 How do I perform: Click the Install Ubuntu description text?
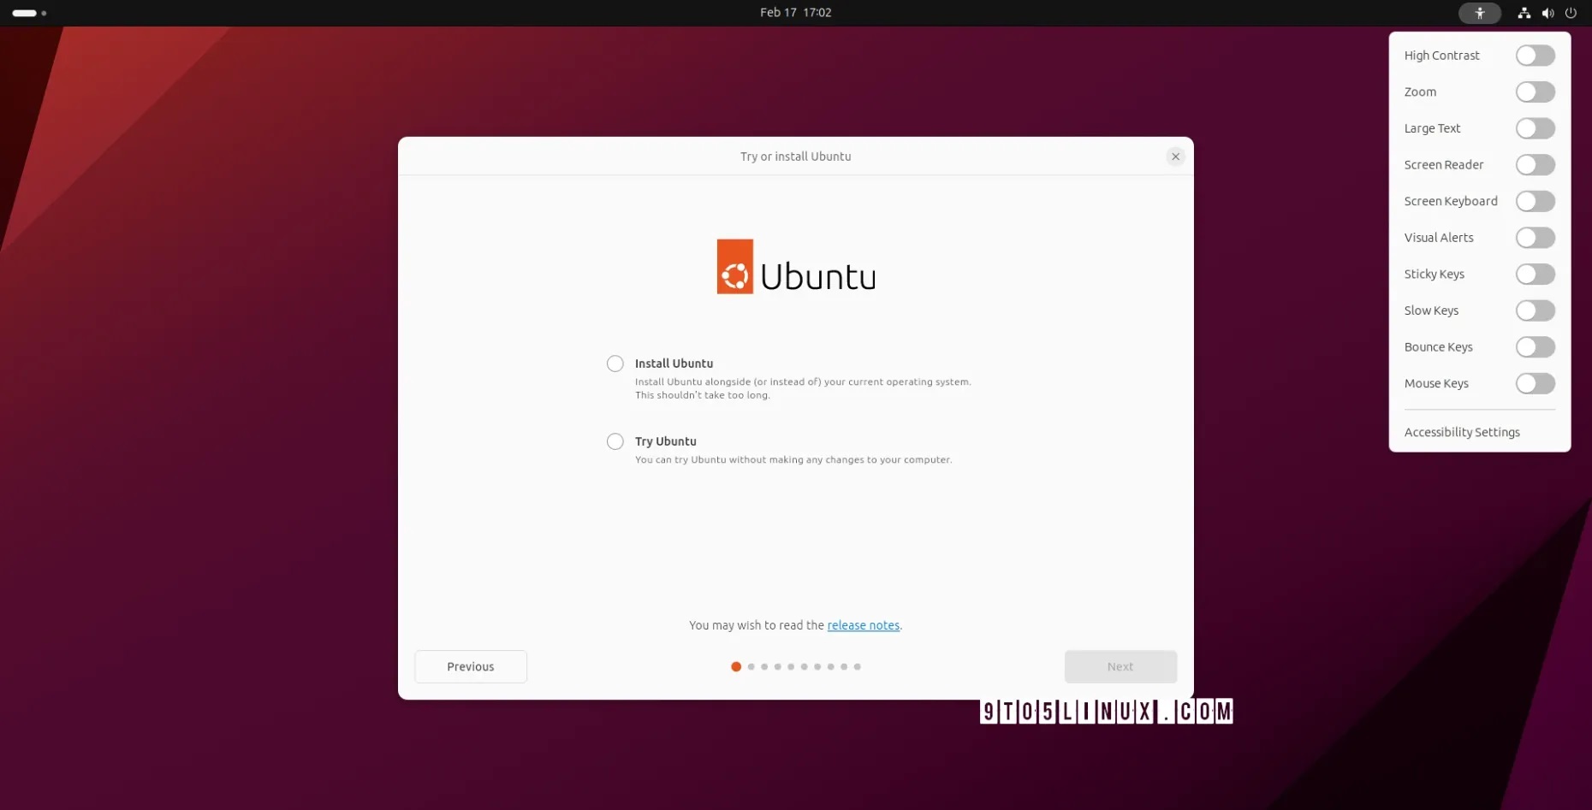[803, 388]
